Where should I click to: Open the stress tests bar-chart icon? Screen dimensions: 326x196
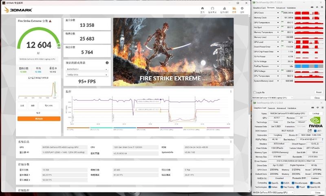click(x=225, y=9)
